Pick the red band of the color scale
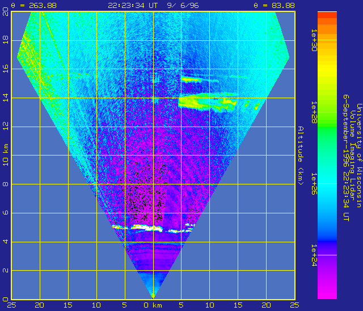This screenshot has height=311, width=363. coord(327,15)
